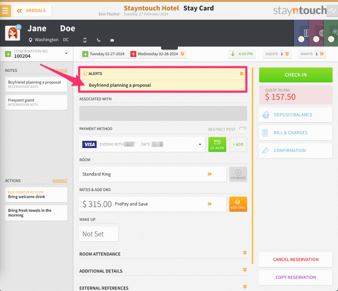Collapse the Alerts panel
This screenshot has height=291, width=338.
point(241,74)
